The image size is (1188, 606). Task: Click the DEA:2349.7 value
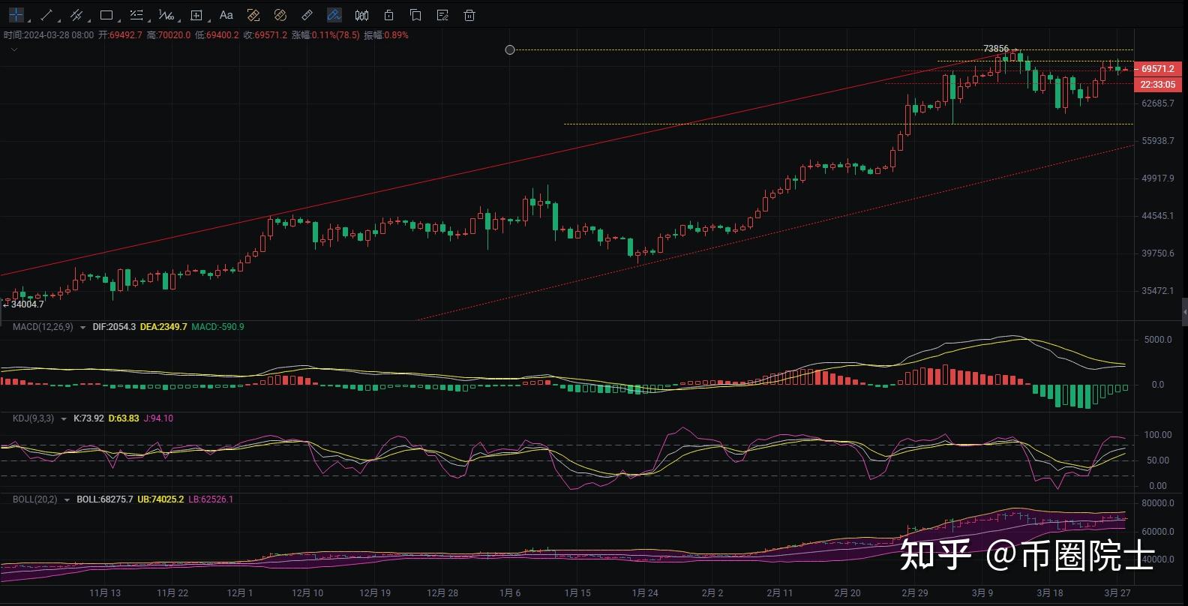coord(163,327)
